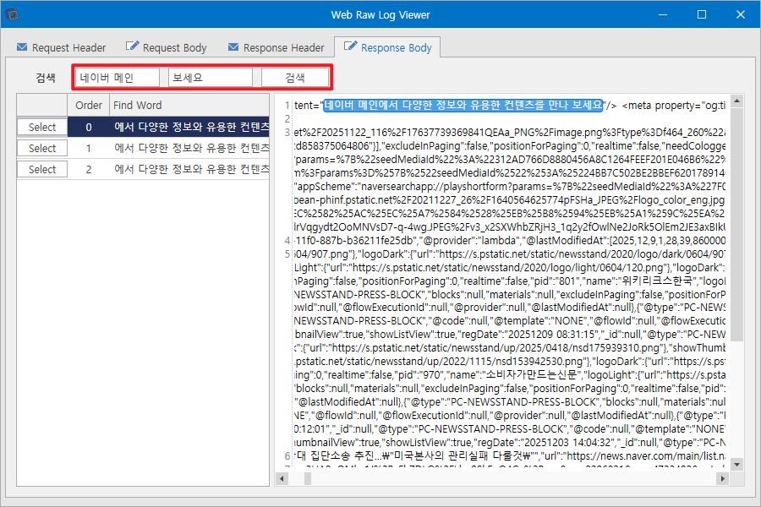761x507 pixels.
Task: Click the envelope icon on Response Header tab
Action: click(x=233, y=47)
